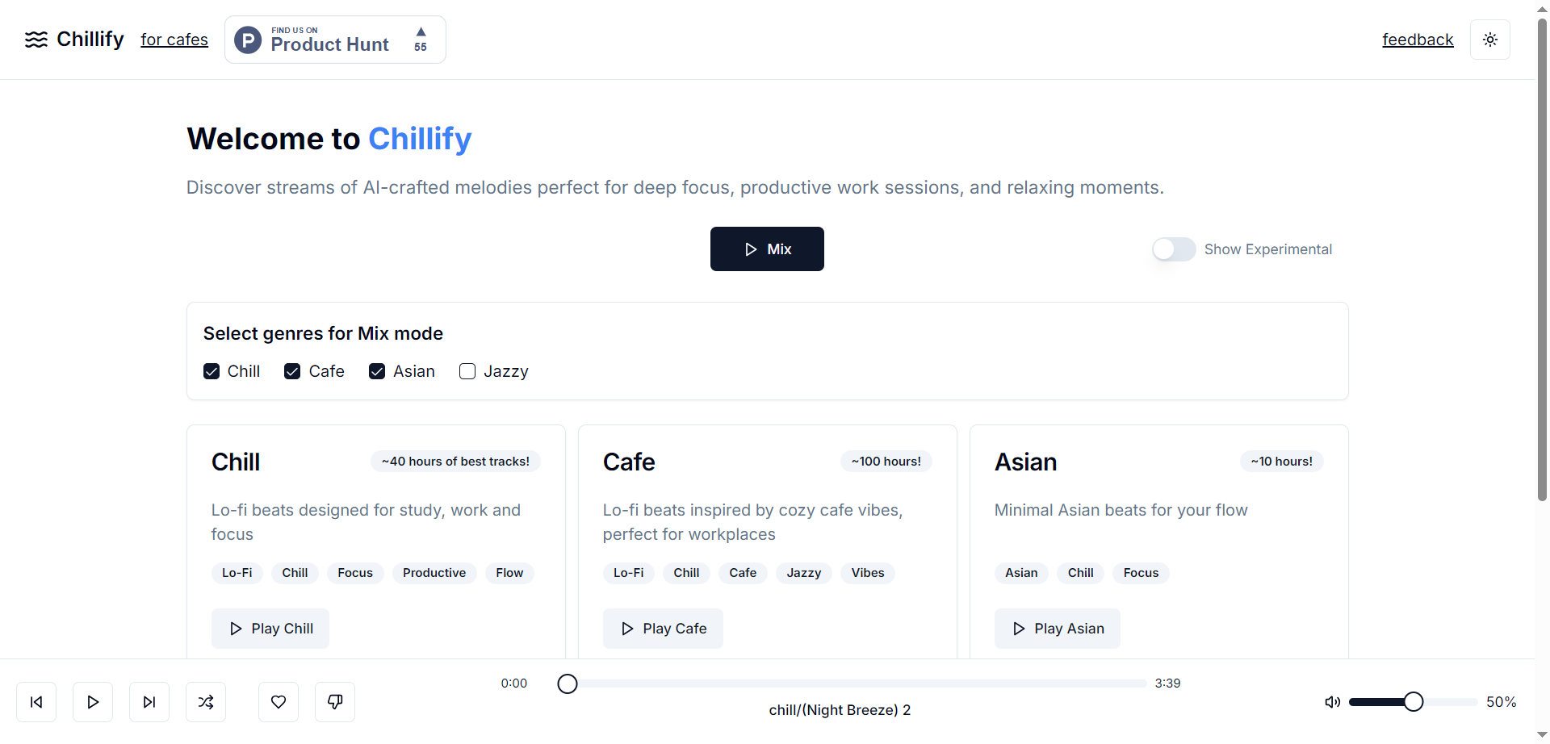Click the Asian tag in Asian card

tap(1021, 573)
